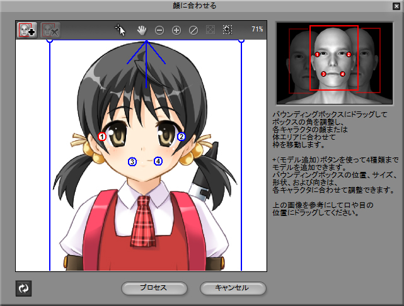Image resolution: width=404 pixels, height=306 pixels.
Task: Click the 71% zoom percentage value
Action: 257,30
